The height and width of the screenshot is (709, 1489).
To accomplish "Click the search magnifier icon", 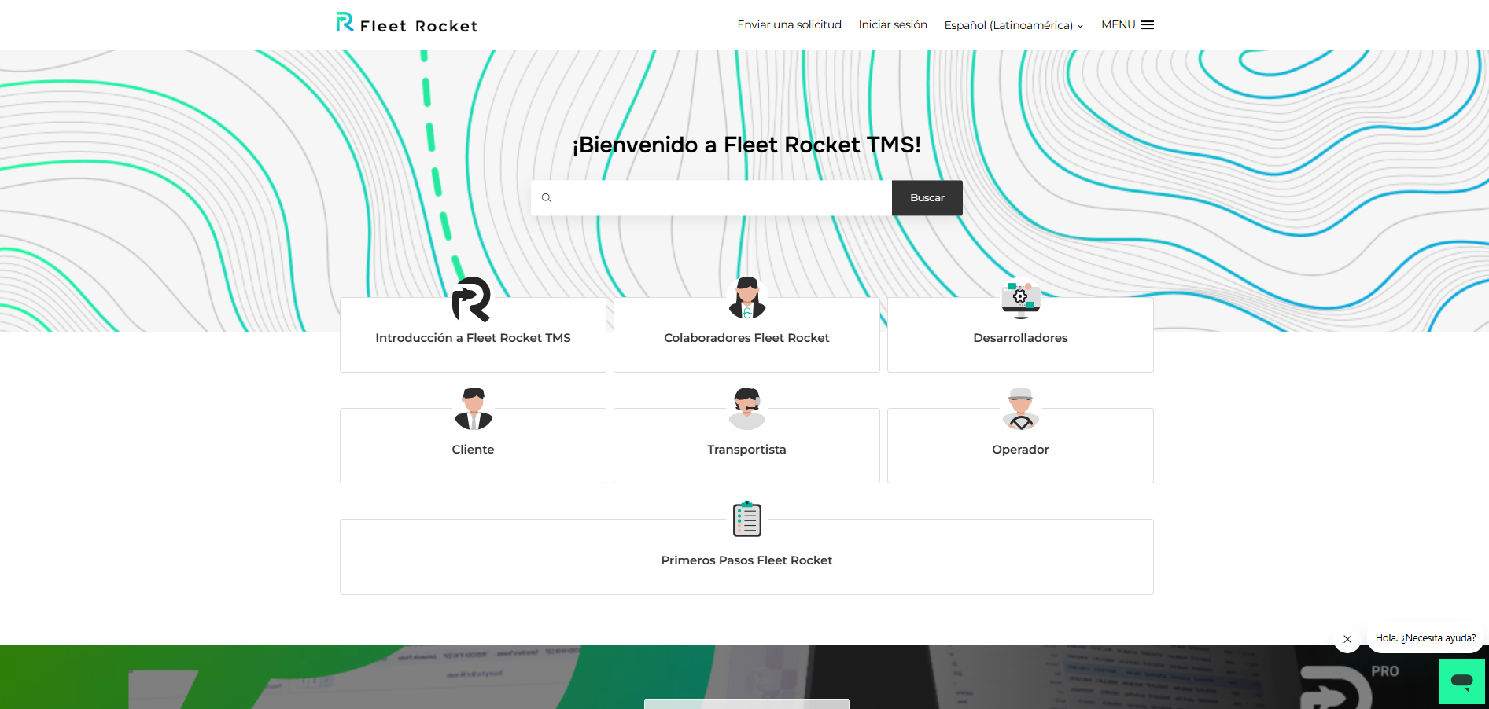I will (x=547, y=198).
